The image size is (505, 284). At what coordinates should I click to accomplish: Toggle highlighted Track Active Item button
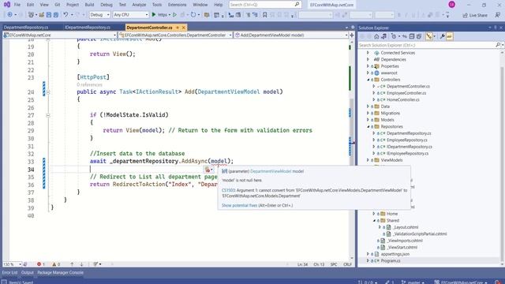[x=429, y=36]
